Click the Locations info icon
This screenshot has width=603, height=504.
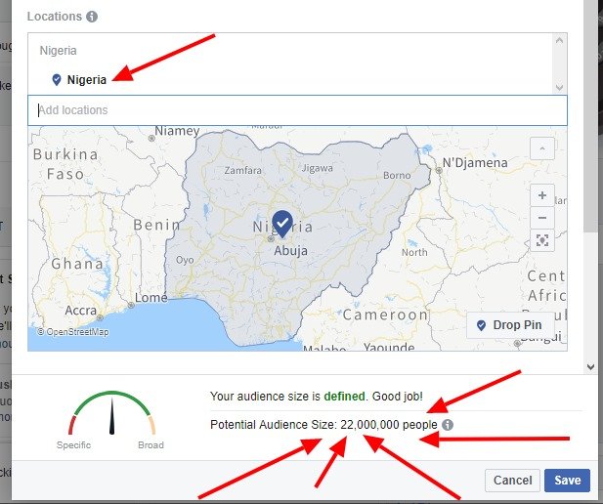(x=92, y=17)
